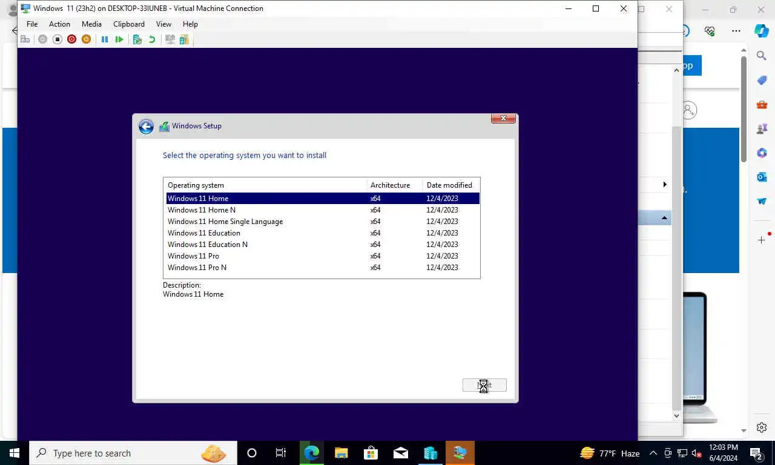This screenshot has width=775, height=465.
Task: Open Task View on taskbar
Action: pyautogui.click(x=281, y=453)
